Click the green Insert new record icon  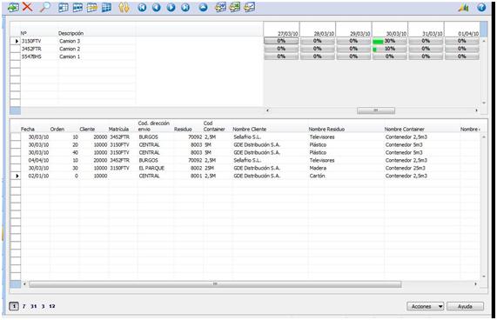pos(13,7)
